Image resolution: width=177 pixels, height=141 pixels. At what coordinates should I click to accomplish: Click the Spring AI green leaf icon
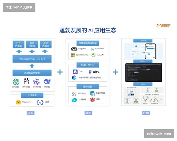(94, 55)
